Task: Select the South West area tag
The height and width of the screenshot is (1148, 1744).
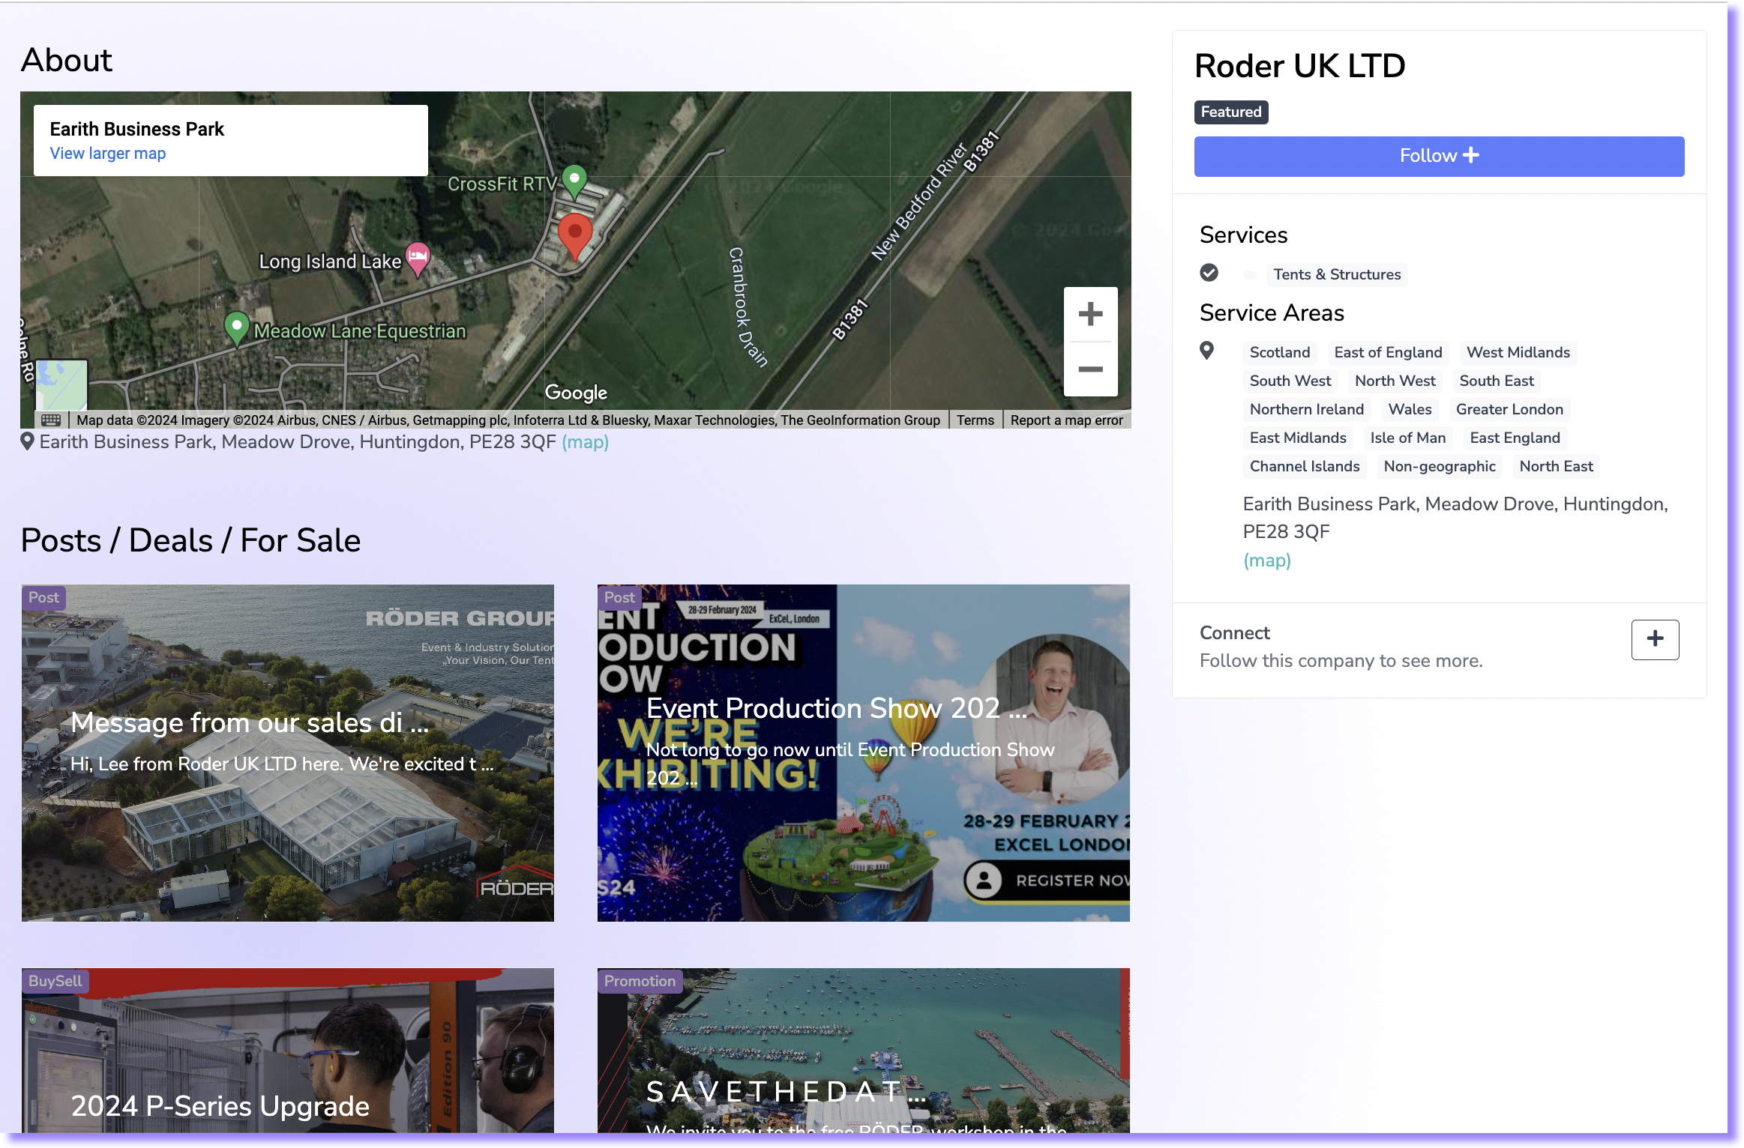Action: 1290,381
